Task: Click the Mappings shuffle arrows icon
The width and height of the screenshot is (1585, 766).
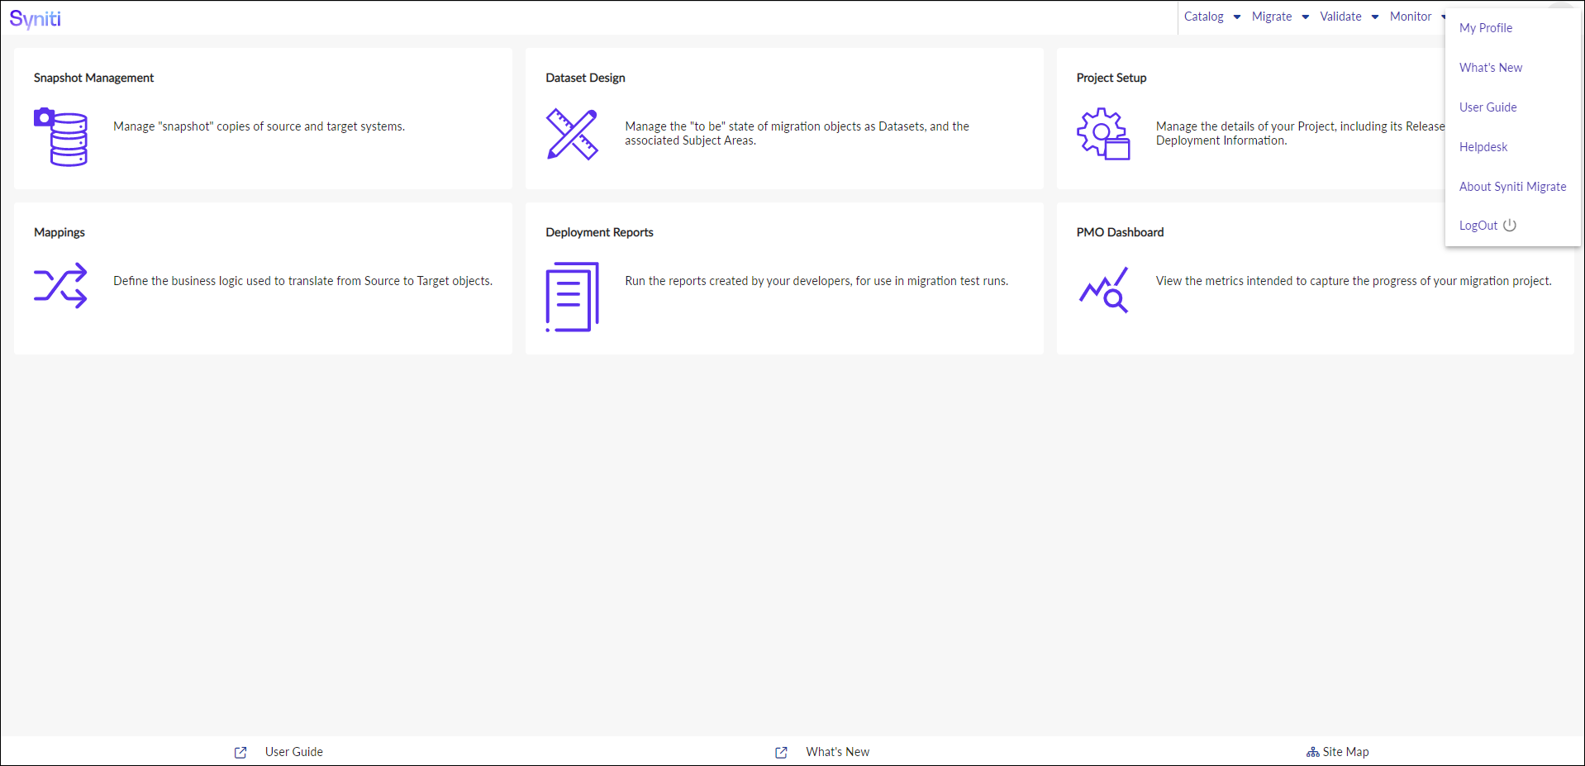Action: [60, 286]
